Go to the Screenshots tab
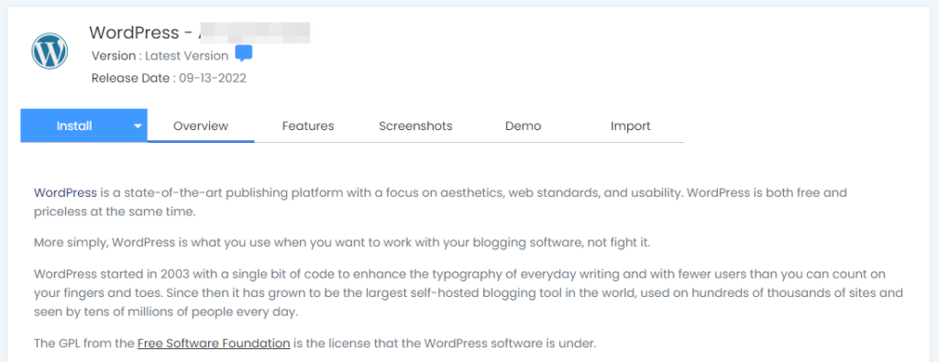 415,126
